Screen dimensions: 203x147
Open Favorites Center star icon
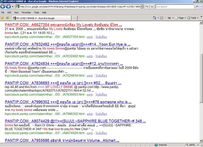click(x=2, y=18)
